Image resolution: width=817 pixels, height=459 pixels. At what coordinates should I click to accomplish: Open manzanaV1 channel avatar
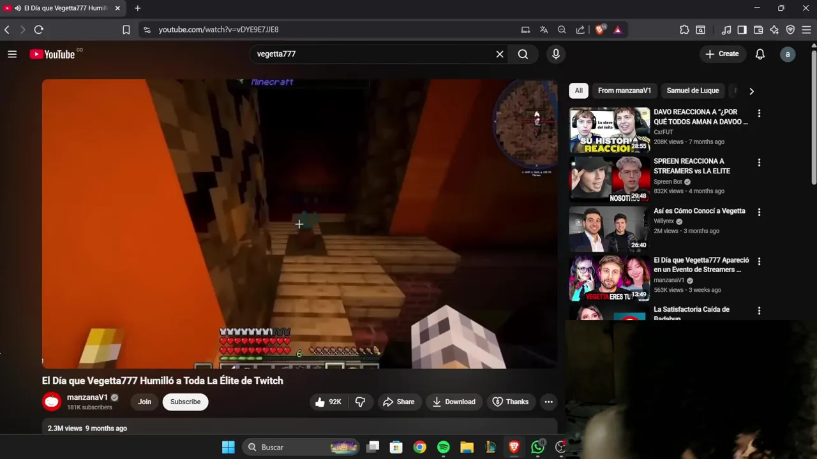click(x=52, y=402)
